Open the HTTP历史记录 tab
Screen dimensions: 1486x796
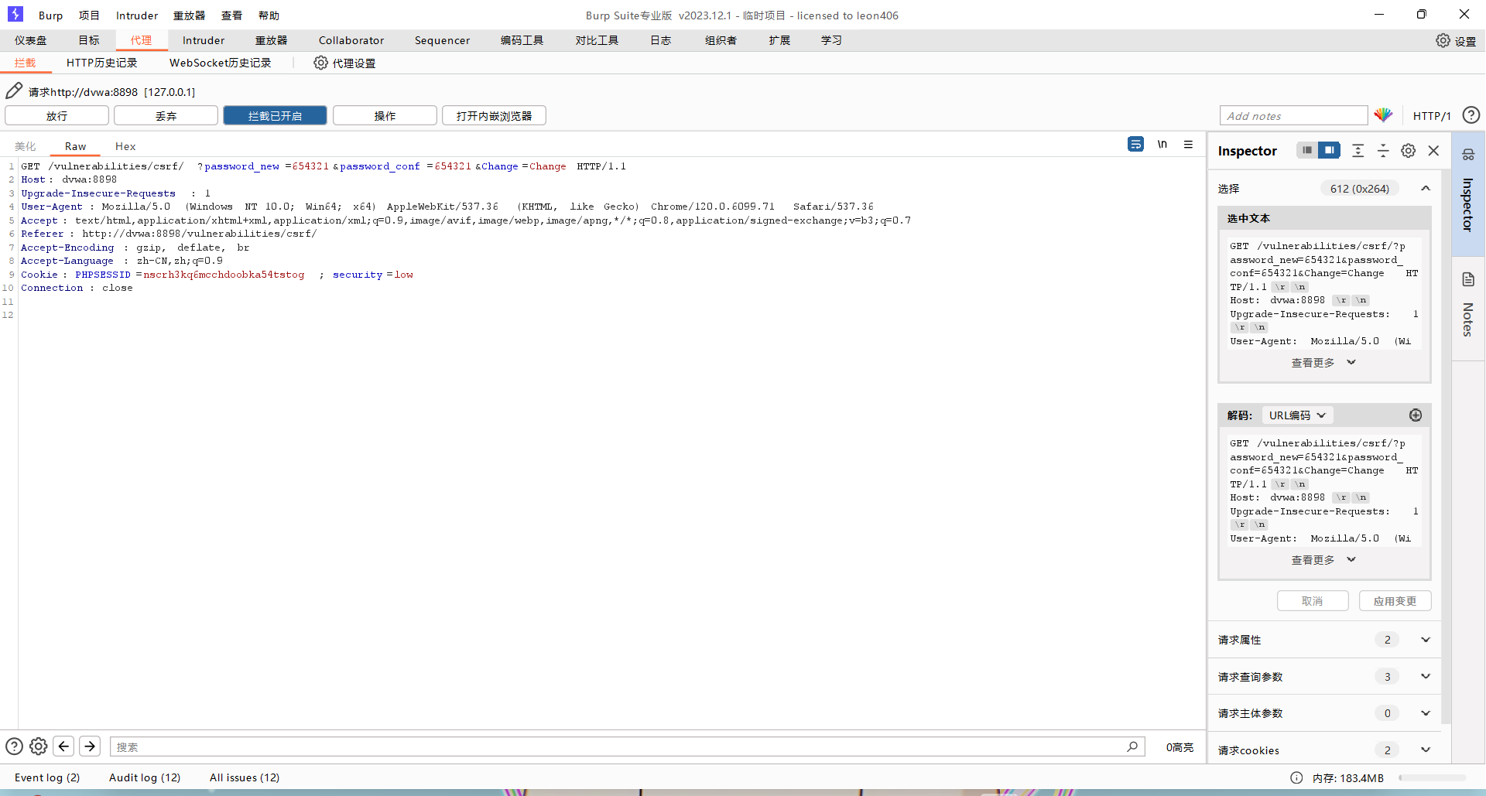[101, 63]
